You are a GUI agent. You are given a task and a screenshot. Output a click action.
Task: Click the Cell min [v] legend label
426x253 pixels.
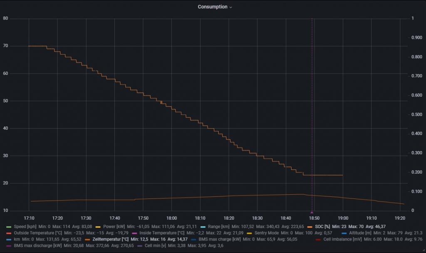point(155,246)
